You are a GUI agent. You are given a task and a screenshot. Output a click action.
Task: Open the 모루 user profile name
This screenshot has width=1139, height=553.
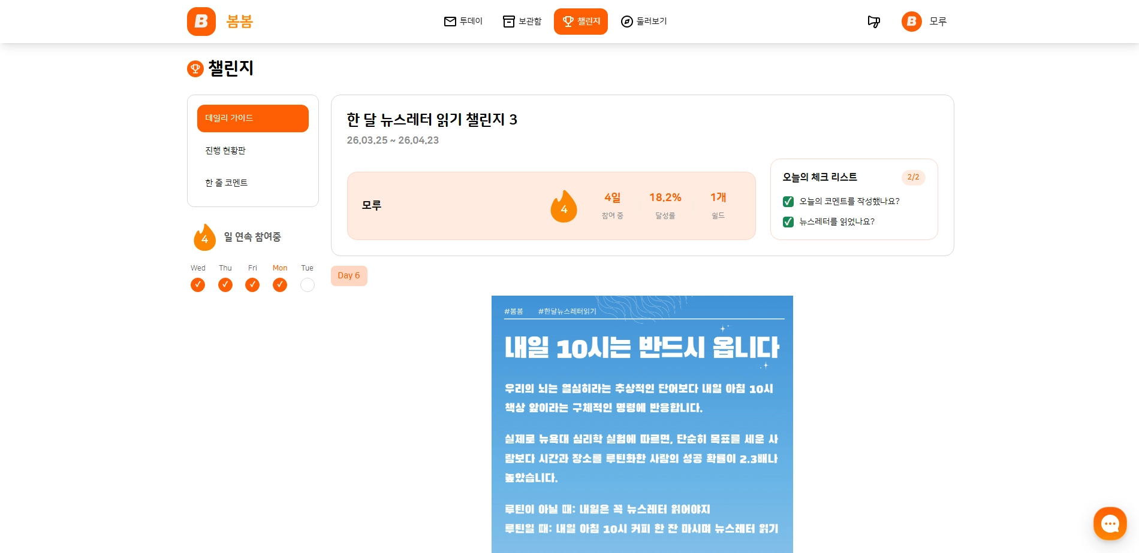pyautogui.click(x=938, y=22)
